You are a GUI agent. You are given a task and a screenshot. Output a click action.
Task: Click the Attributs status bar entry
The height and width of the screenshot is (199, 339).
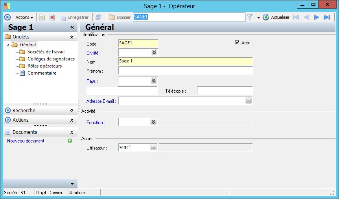pyautogui.click(x=78, y=193)
